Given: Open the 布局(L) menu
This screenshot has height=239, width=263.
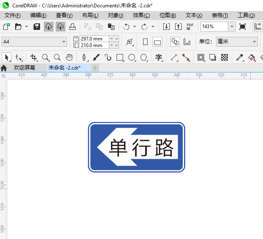Looking at the screenshot, I should [x=90, y=16].
